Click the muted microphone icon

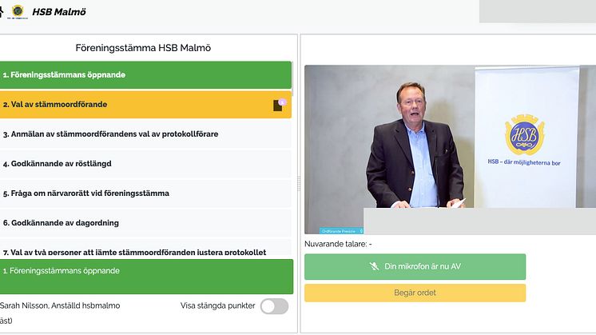click(374, 267)
